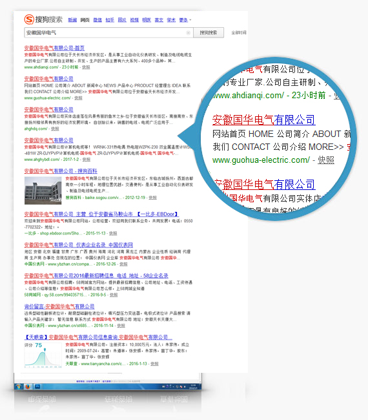Open the 安徽国华电气有限公司-首页 result
The image size is (368, 420).
tap(54, 48)
